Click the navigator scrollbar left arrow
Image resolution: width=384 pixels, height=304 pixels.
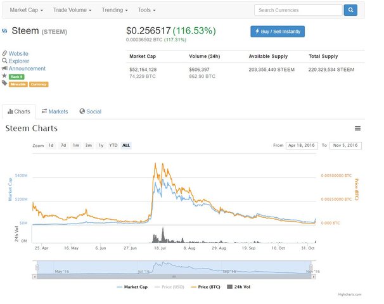34,277
